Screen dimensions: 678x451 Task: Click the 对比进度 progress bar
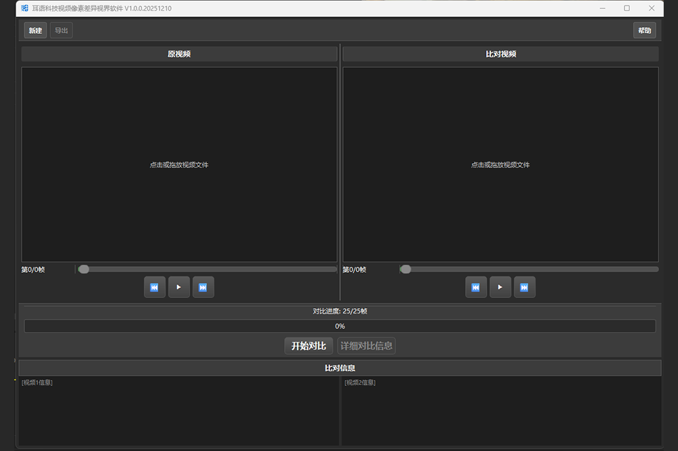pyautogui.click(x=340, y=326)
